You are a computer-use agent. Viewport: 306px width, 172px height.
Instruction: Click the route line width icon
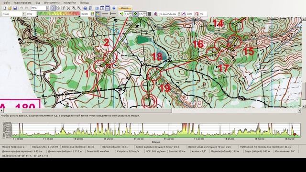coord(121,14)
